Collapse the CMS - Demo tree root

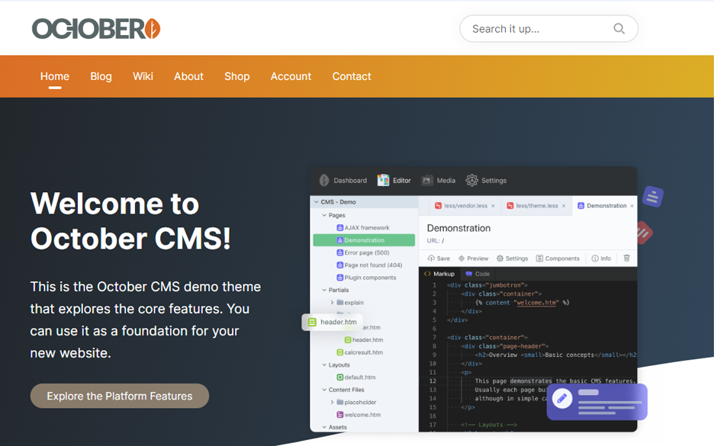317,202
